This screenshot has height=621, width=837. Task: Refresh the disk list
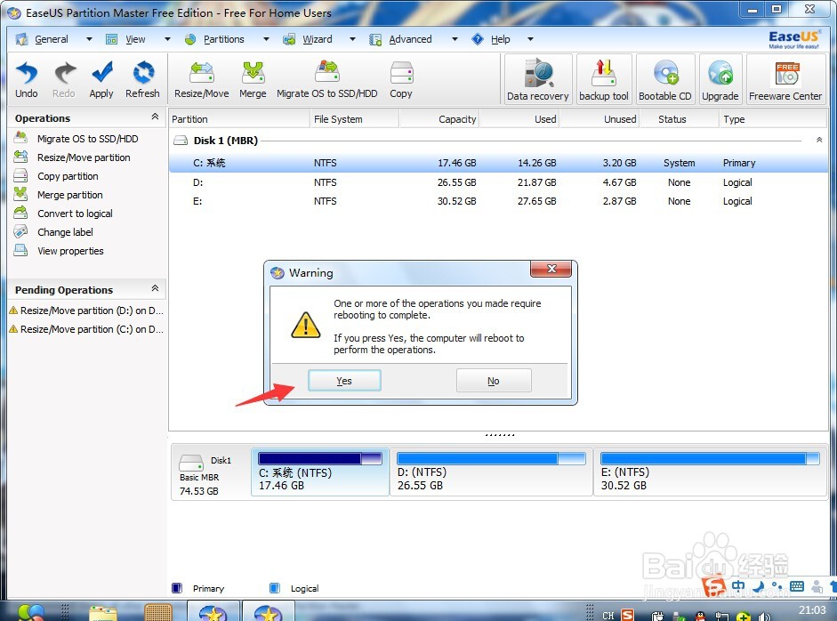point(142,79)
